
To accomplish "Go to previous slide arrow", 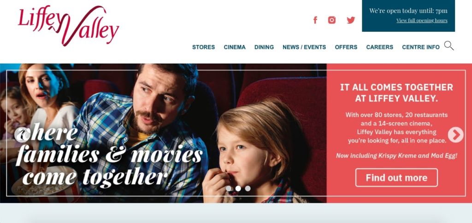I will [x=22, y=135].
